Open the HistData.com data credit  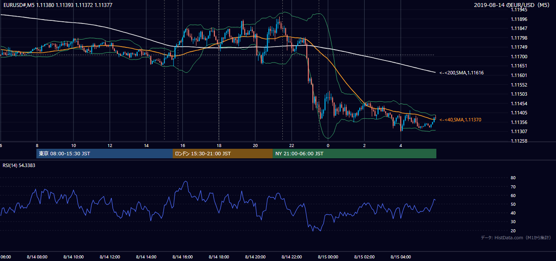pos(516,238)
